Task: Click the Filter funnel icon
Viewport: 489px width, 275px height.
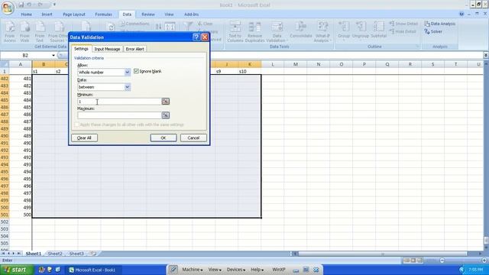Action: click(188, 27)
